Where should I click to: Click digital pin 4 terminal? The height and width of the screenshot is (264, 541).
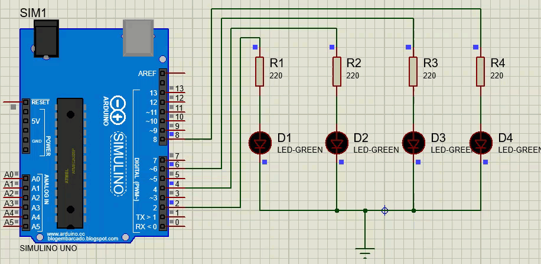pos(163,189)
